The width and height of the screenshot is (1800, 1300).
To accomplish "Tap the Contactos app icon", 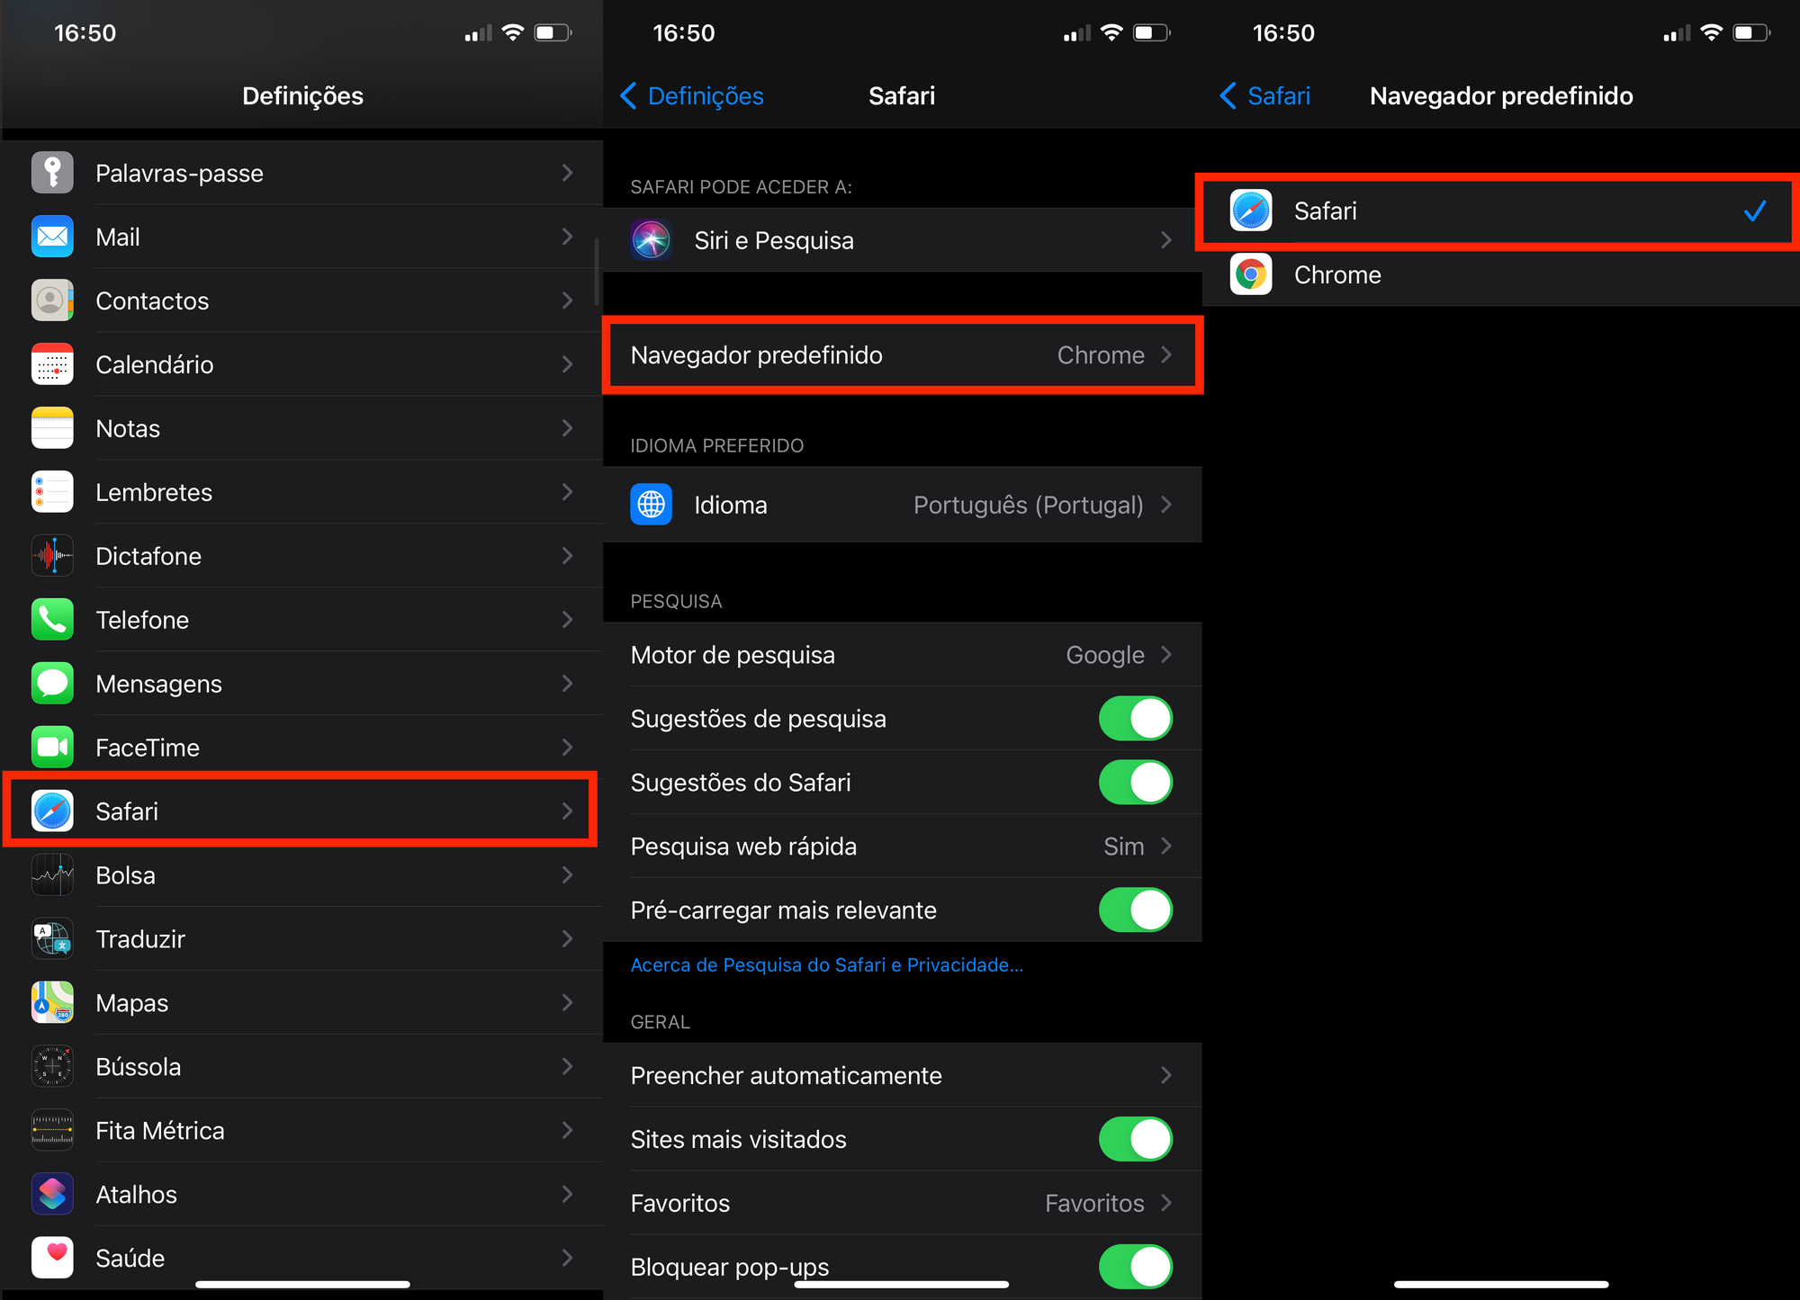I will (52, 300).
